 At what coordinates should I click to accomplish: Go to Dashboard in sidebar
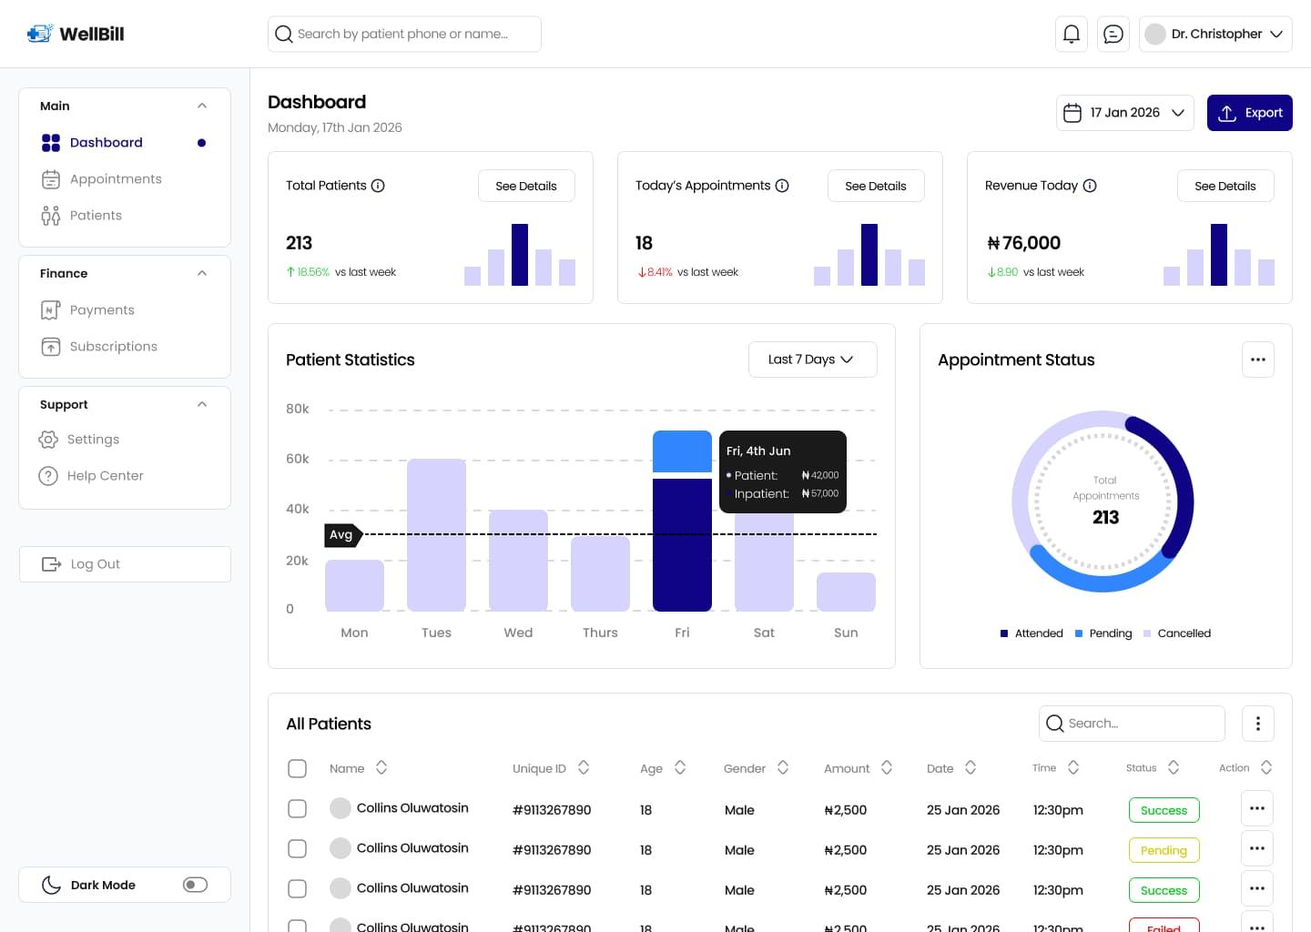pos(124,143)
